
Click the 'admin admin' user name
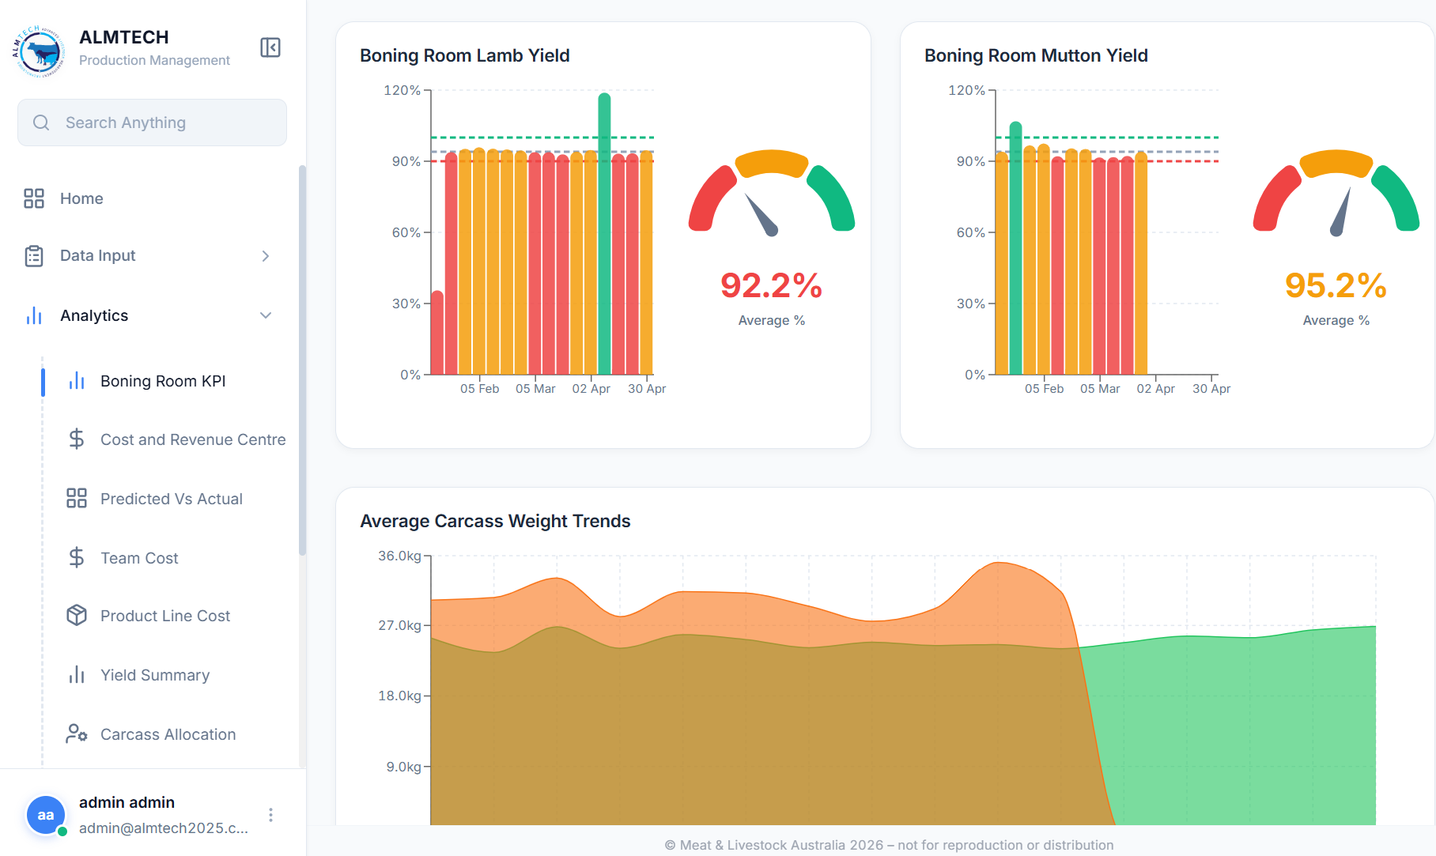coord(127,802)
